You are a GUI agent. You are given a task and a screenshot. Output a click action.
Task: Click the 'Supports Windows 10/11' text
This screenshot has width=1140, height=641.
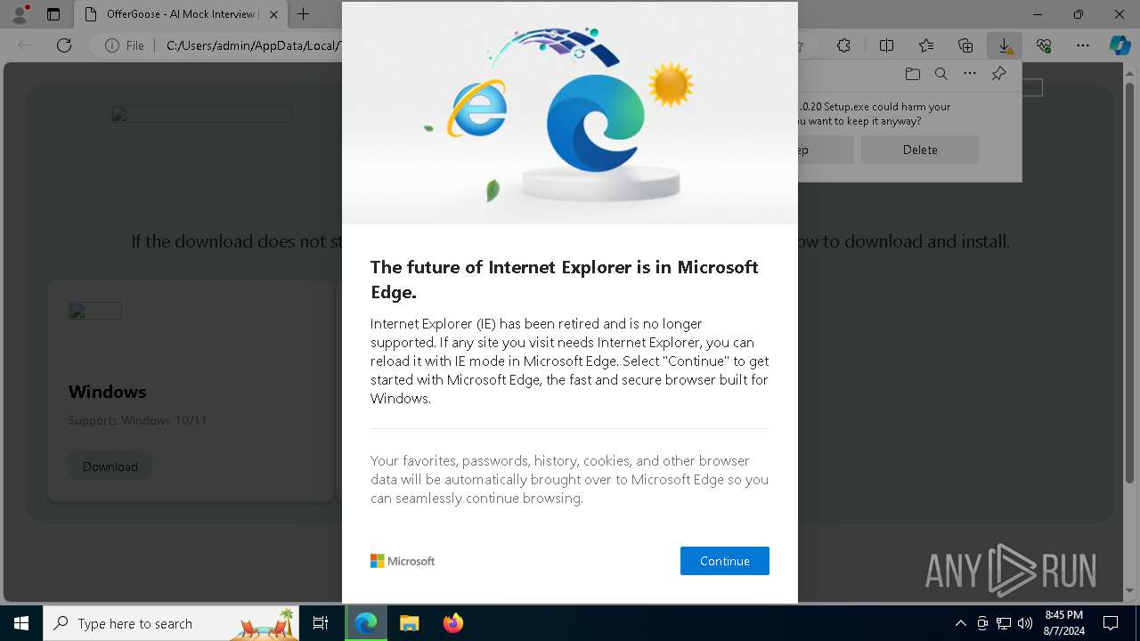coord(138,420)
